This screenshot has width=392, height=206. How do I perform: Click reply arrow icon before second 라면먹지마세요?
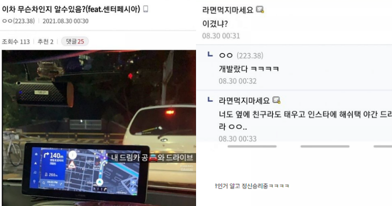[x=210, y=99]
